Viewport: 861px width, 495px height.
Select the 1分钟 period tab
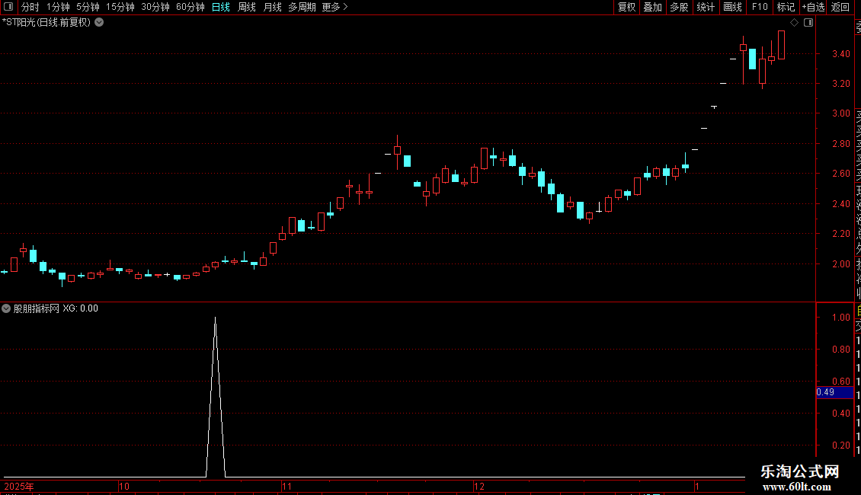58,7
